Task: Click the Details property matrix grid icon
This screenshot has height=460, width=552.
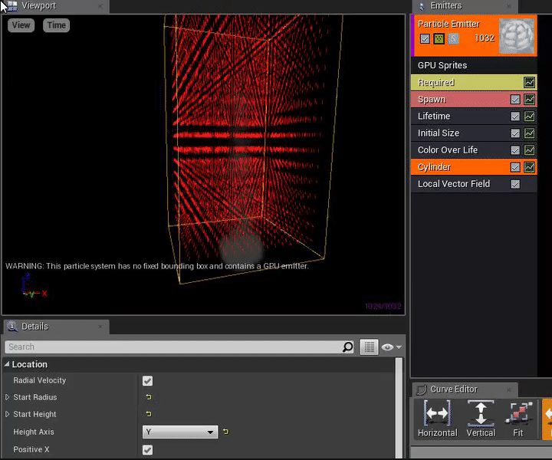Action: click(370, 347)
